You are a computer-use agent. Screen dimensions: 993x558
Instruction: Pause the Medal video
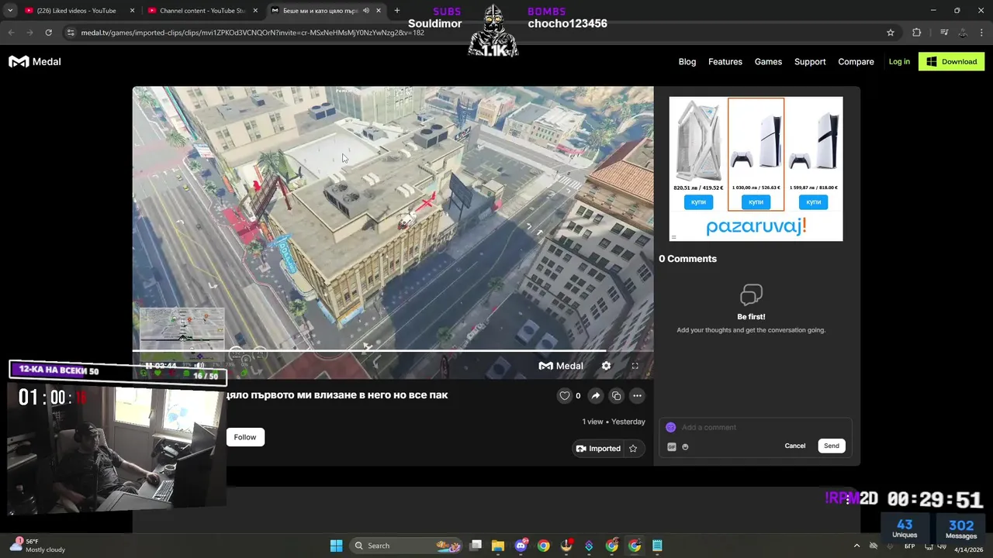tap(149, 366)
